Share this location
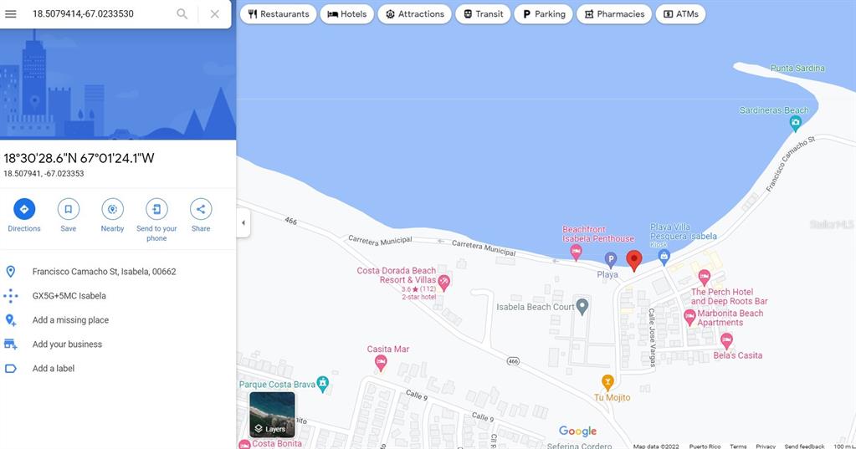This screenshot has height=449, width=856. (x=201, y=209)
